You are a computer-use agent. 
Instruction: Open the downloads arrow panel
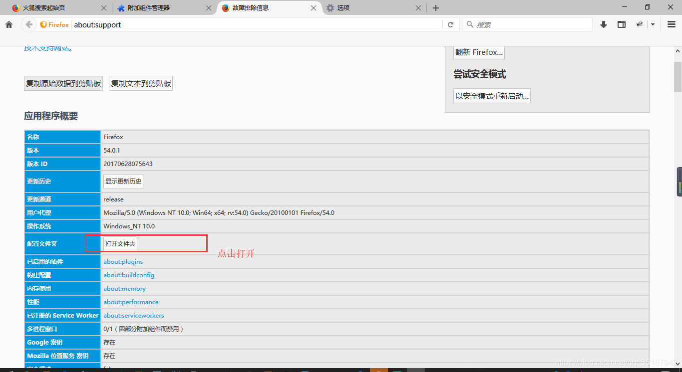(x=603, y=24)
